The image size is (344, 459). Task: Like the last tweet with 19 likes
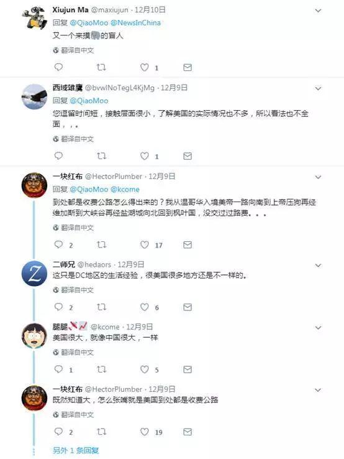145,432
